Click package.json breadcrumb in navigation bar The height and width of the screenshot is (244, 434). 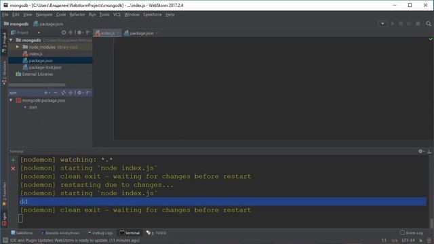click(48, 24)
